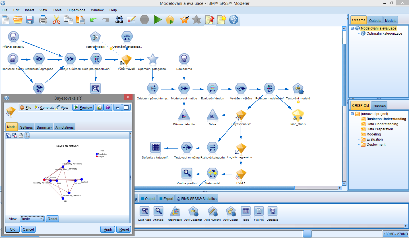
Task: Insert a new comment with the sticky note icon
Action: click(222, 20)
